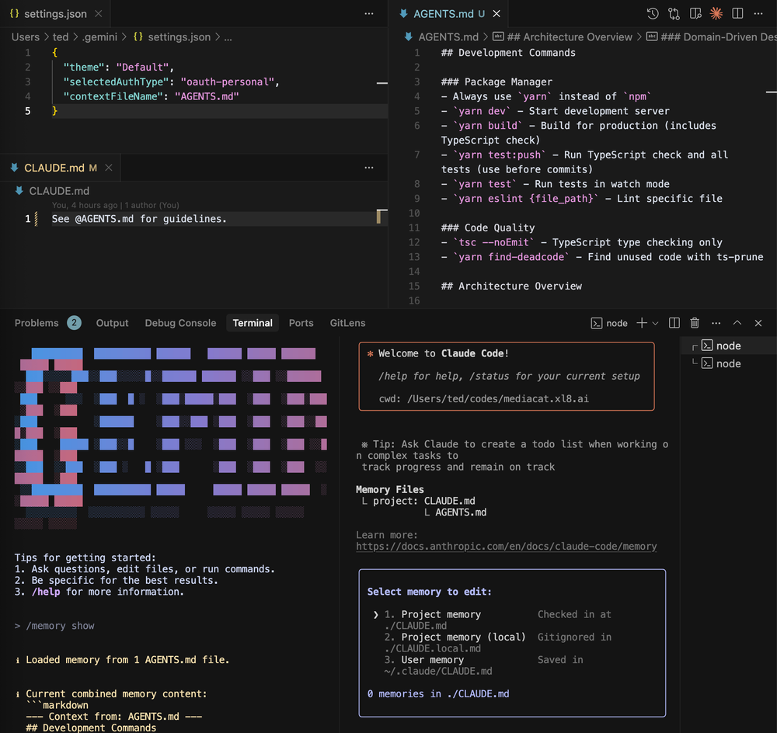The width and height of the screenshot is (777, 733).
Task: Create a new terminal with the plus icon
Action: (x=642, y=323)
